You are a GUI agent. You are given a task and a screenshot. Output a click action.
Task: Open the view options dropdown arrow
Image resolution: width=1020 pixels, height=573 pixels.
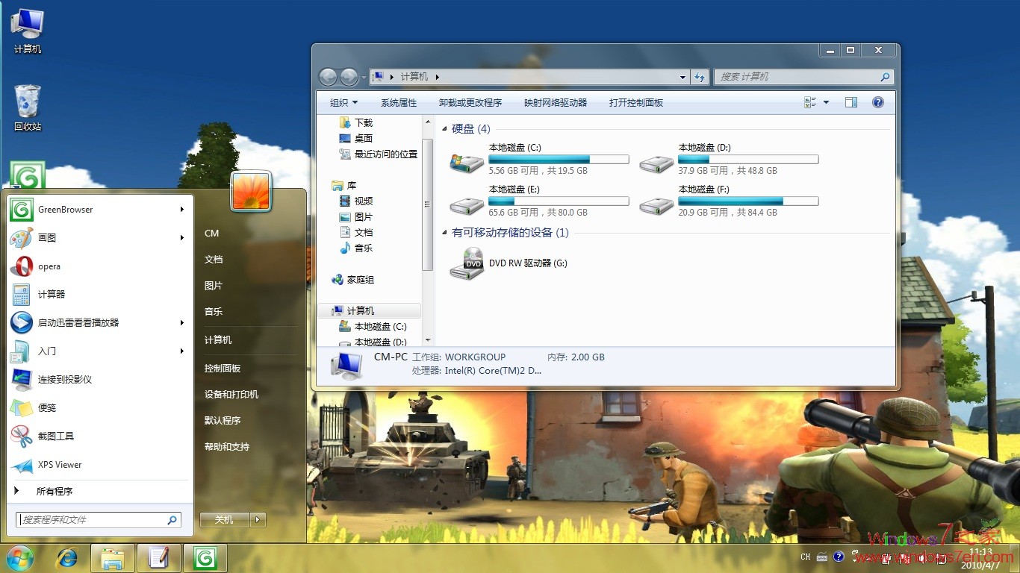pyautogui.click(x=826, y=102)
